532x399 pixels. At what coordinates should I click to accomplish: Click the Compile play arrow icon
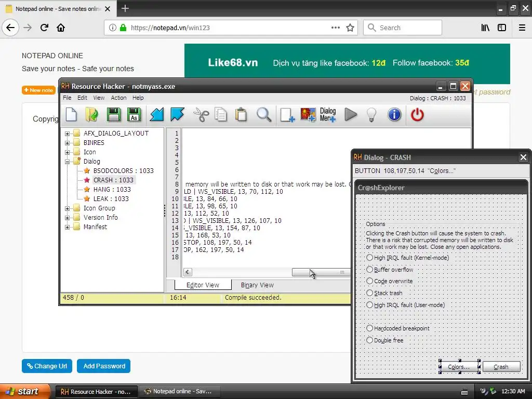click(351, 115)
